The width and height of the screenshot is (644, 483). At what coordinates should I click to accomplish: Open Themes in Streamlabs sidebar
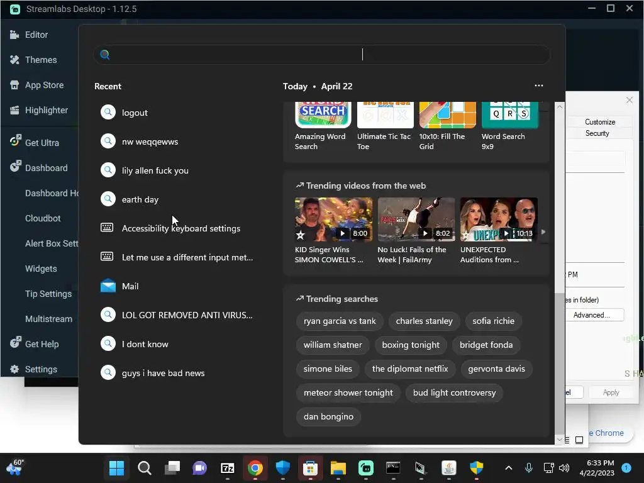(x=33, y=60)
